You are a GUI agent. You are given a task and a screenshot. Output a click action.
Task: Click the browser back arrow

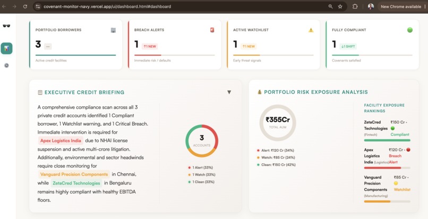pos(4,6)
